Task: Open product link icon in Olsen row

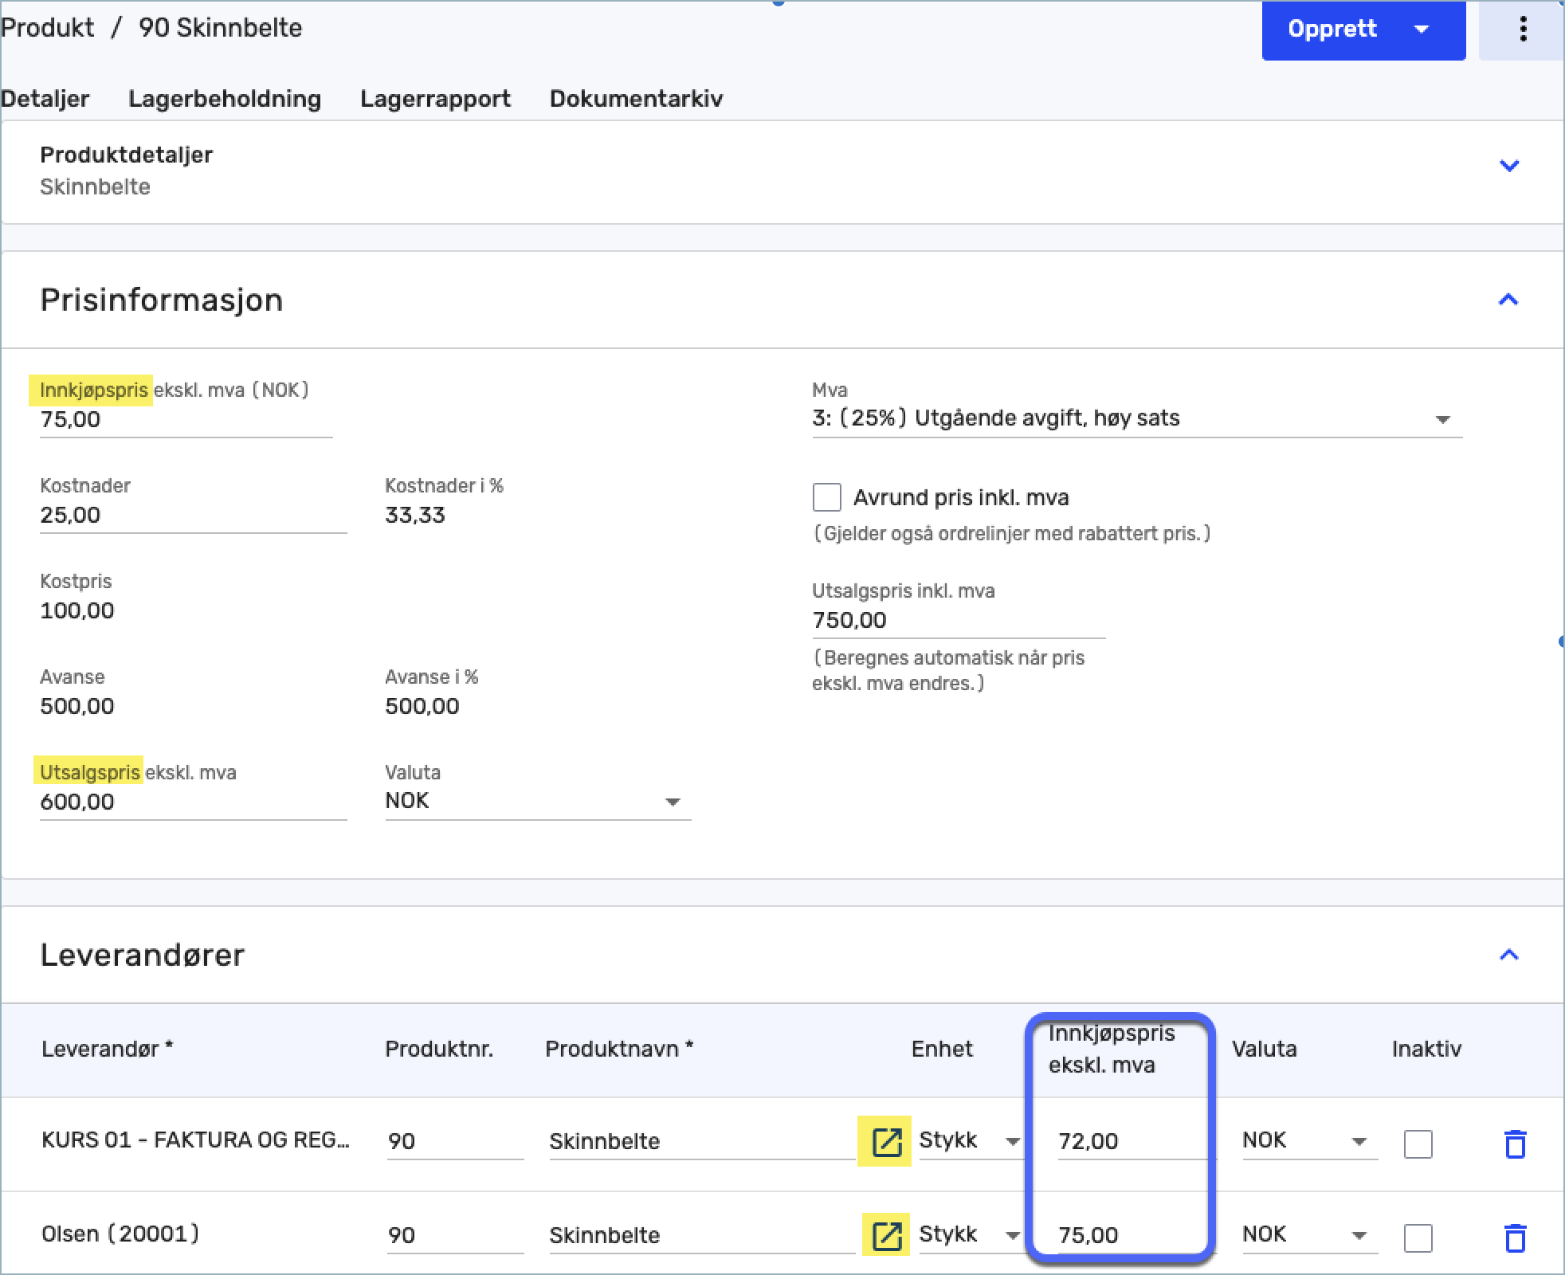Action: pos(886,1236)
